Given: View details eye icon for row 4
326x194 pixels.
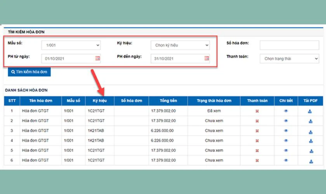Looking at the screenshot, I should point(286,140).
